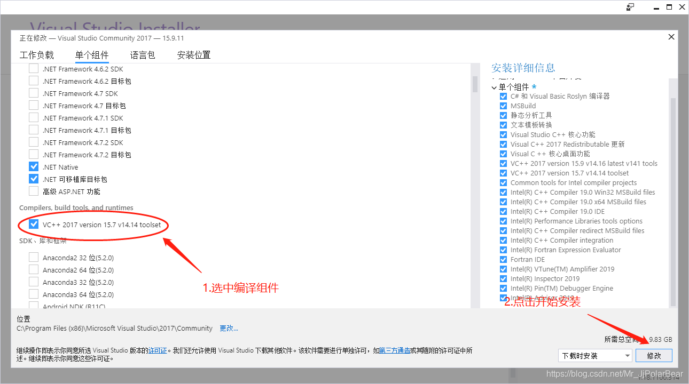Click the feedback icon in installer title bar

click(x=631, y=7)
